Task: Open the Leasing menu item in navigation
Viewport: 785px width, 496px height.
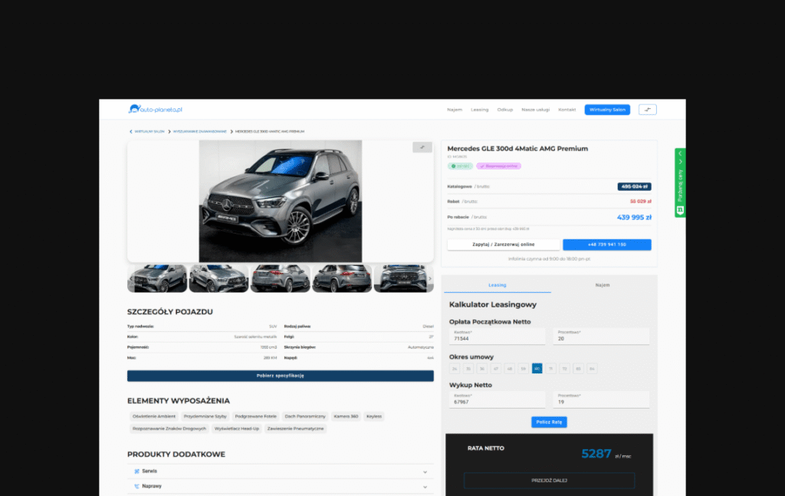Action: [x=479, y=110]
